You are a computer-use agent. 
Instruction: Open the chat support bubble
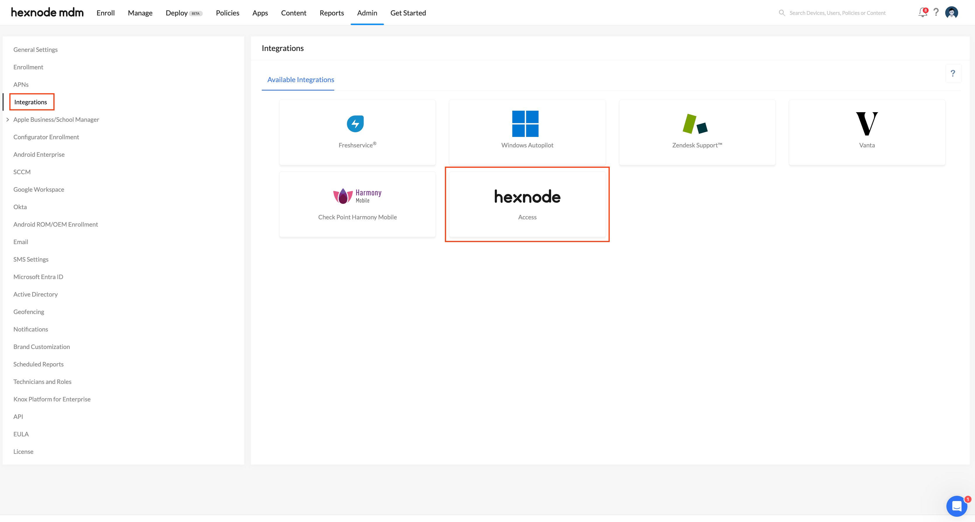956,506
